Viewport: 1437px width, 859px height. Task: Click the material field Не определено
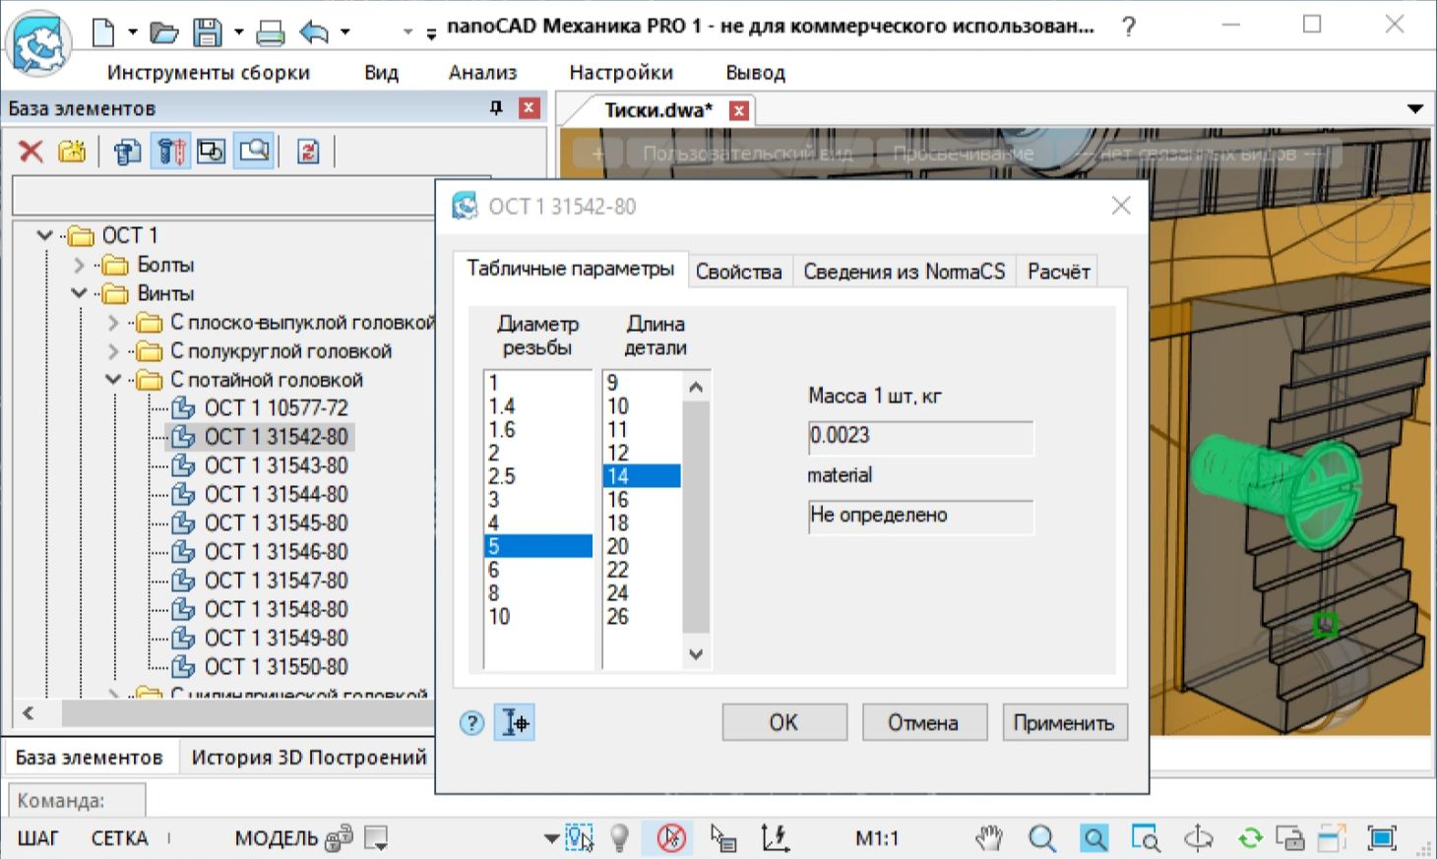pos(920,516)
